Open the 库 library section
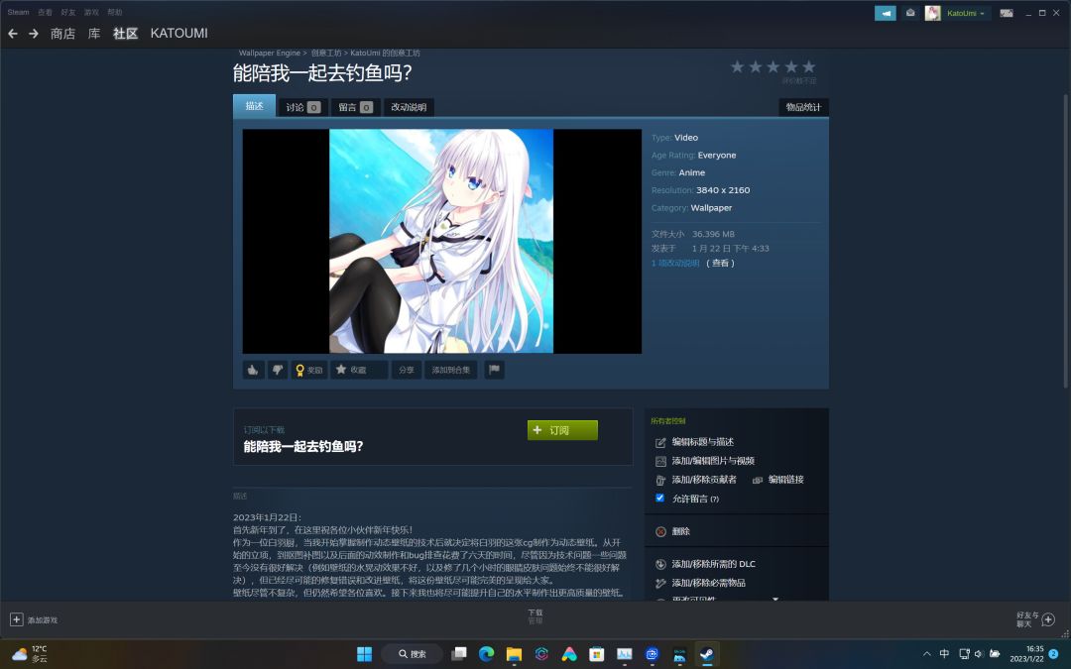 94,34
